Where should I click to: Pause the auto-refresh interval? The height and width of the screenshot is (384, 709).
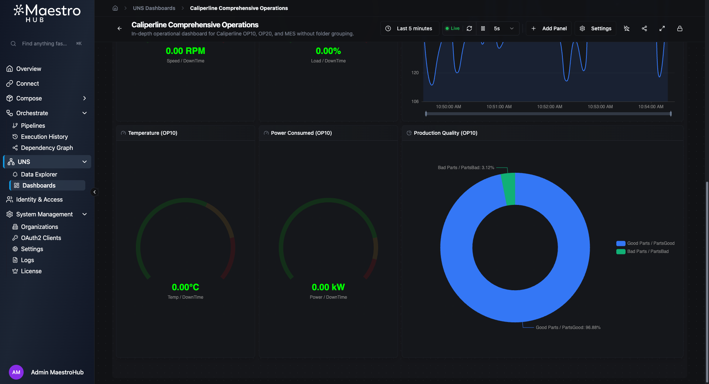pos(483,28)
